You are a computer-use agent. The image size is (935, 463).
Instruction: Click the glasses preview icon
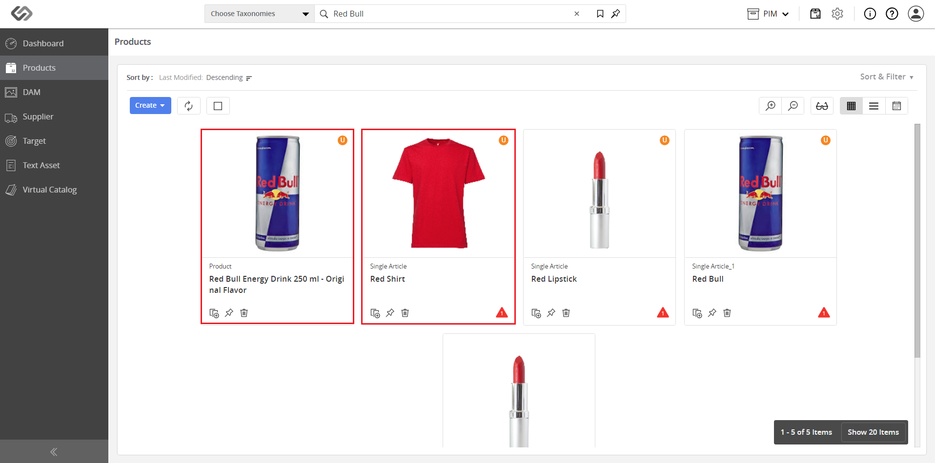point(822,106)
